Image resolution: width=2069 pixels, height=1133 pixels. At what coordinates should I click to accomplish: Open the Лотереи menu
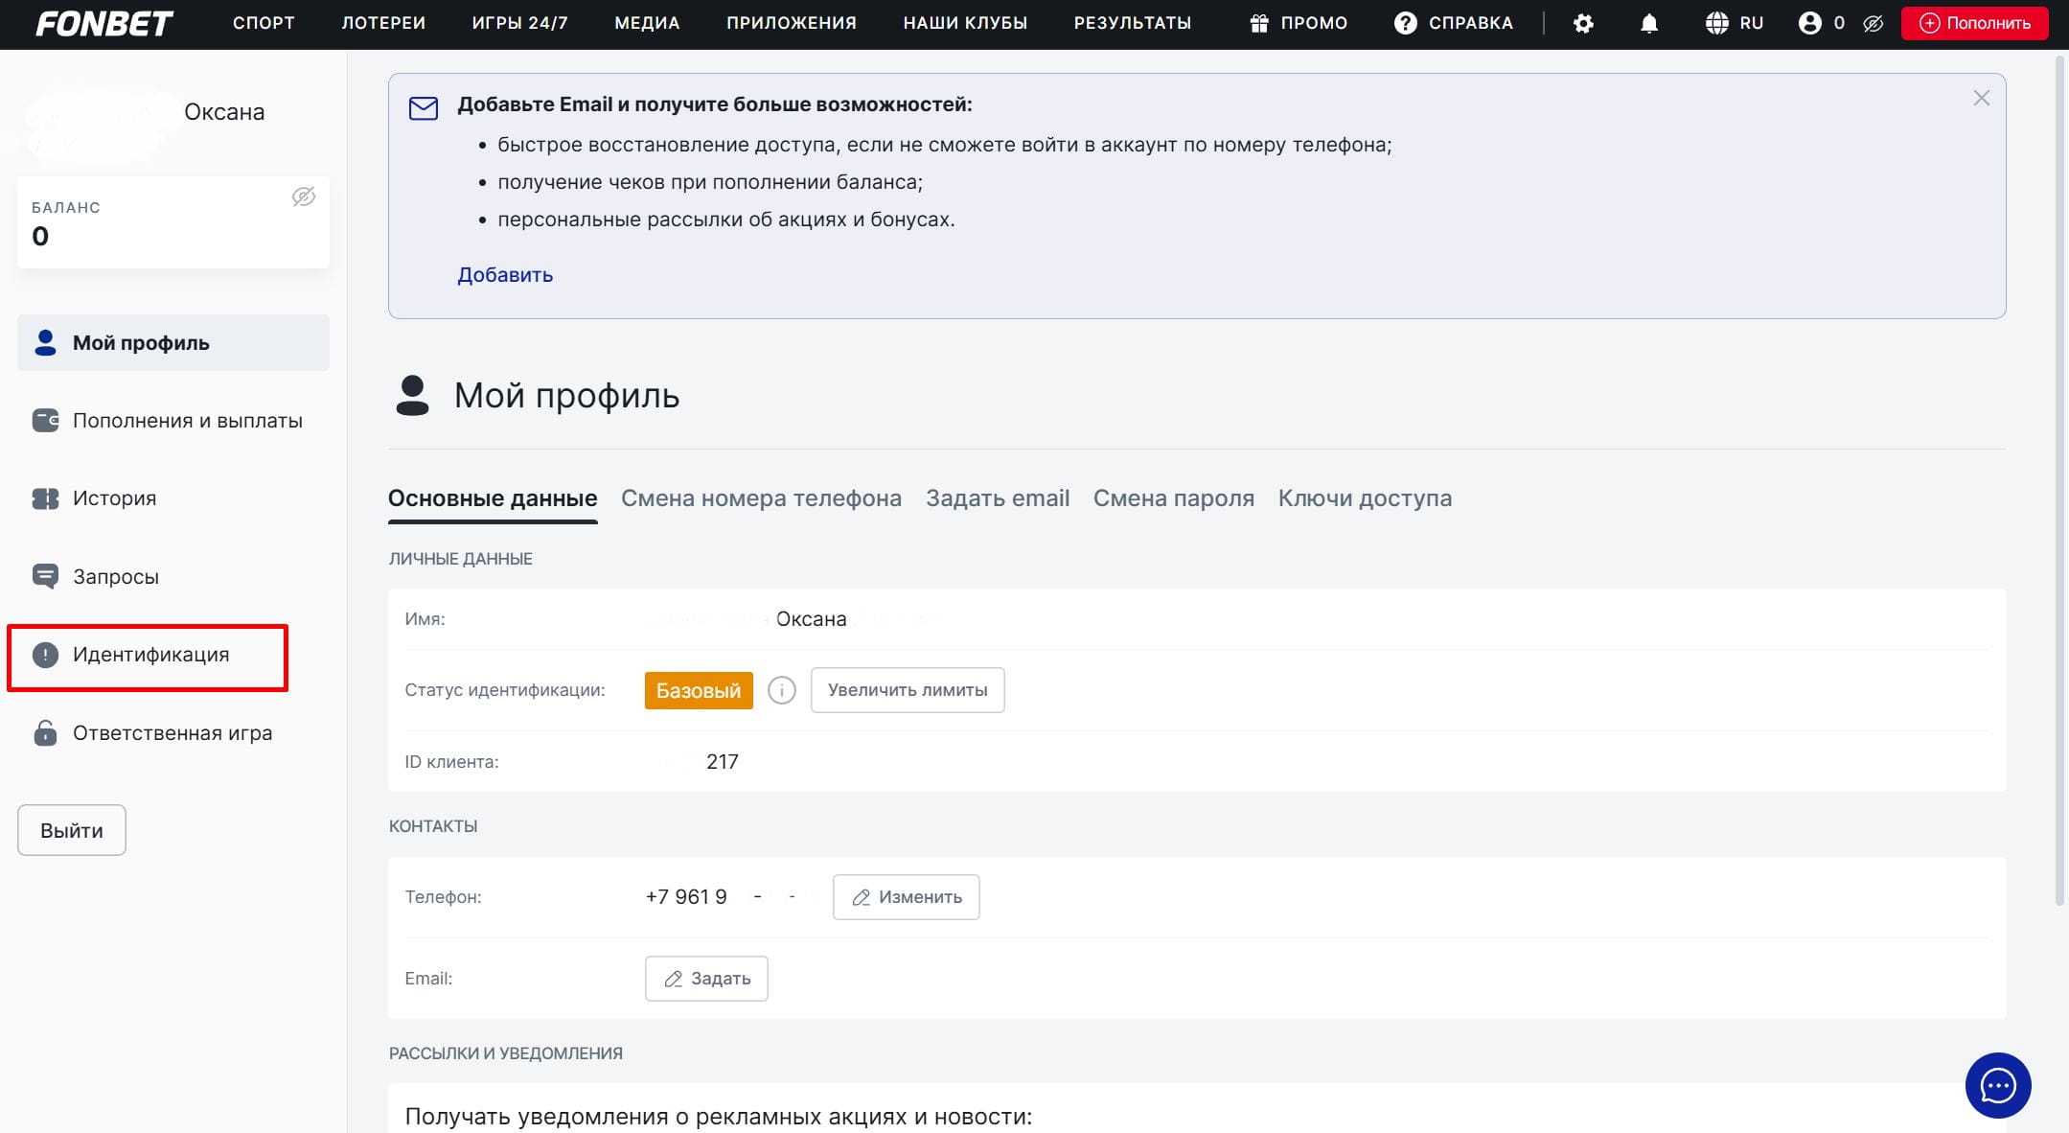pyautogui.click(x=383, y=23)
